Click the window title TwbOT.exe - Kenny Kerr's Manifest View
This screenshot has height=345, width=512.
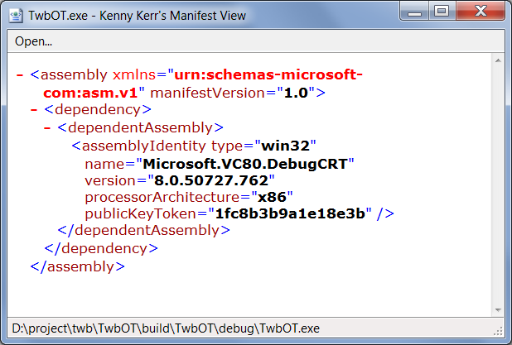coord(137,16)
